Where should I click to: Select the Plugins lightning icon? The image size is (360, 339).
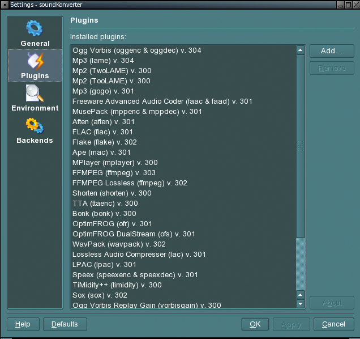click(x=35, y=61)
